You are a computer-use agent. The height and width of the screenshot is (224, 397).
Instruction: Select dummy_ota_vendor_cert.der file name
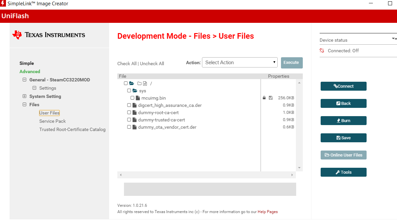point(167,127)
